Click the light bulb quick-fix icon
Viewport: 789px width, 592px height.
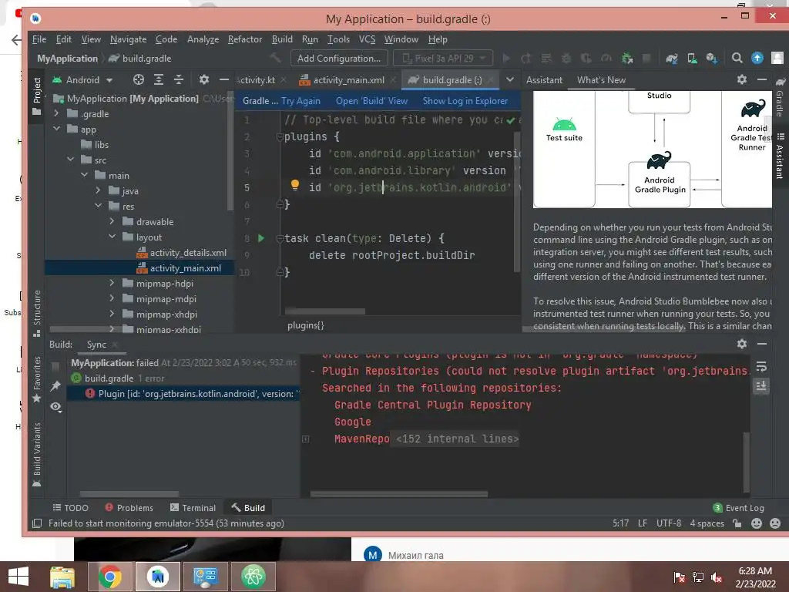295,185
